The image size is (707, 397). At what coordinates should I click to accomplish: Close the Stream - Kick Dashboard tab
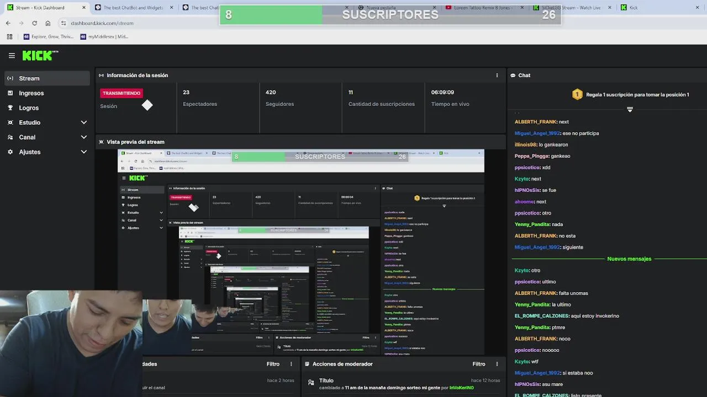84,8
